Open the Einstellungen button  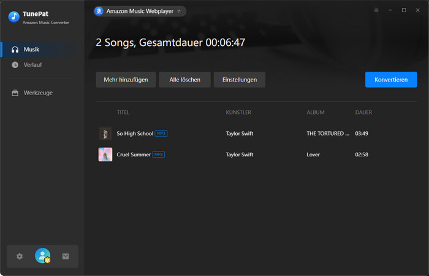pos(239,80)
